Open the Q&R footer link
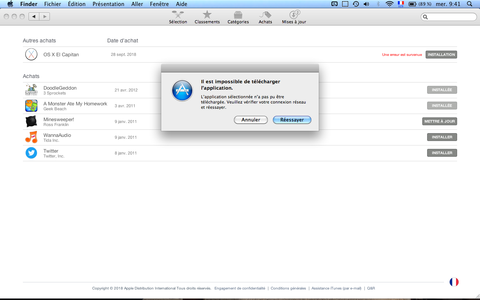The height and width of the screenshot is (300, 480). (x=371, y=288)
